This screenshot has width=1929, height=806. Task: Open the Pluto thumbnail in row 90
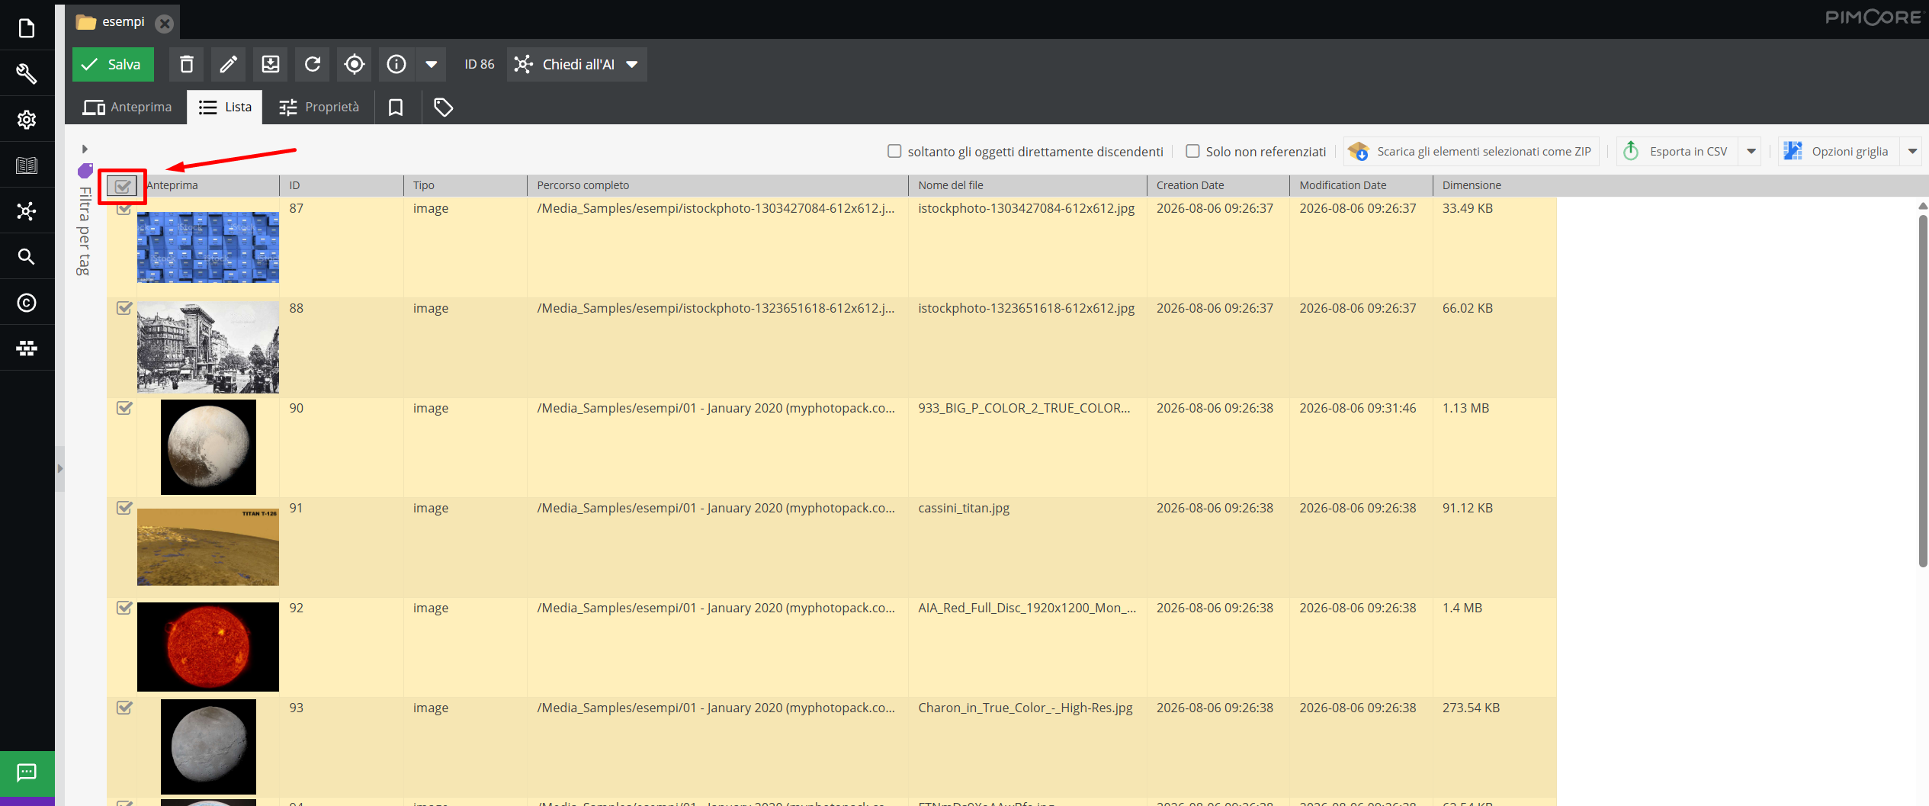(208, 447)
